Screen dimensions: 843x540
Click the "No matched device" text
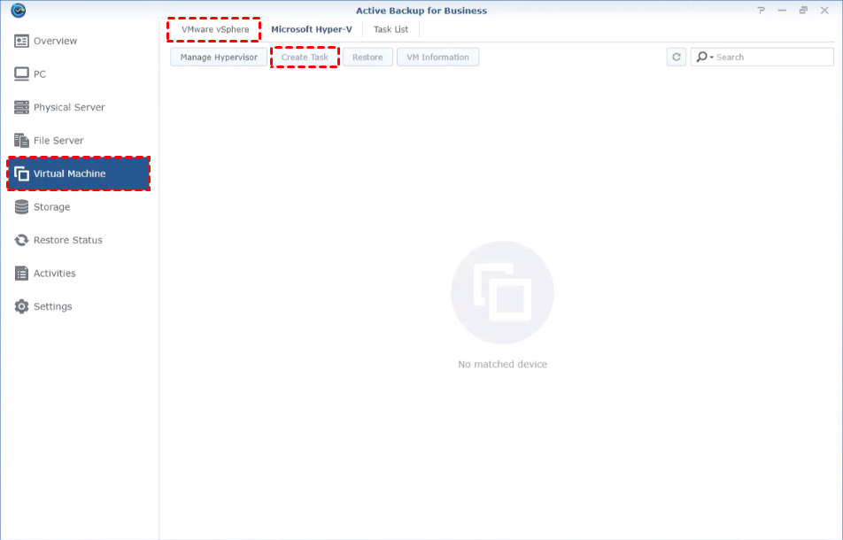pyautogui.click(x=503, y=365)
